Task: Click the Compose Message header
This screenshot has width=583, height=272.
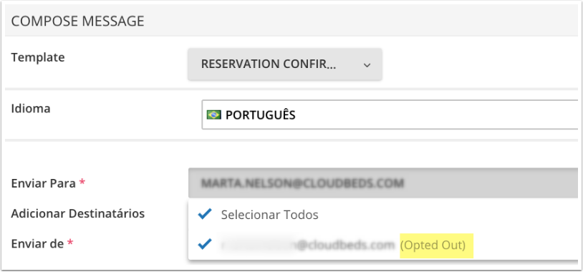Action: point(77,21)
